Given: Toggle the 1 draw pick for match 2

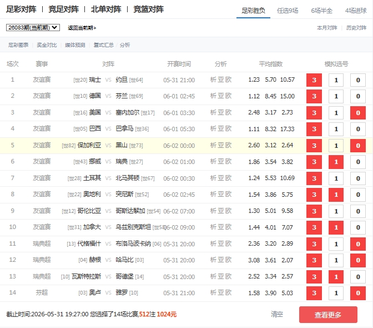Looking at the screenshot, I should (336, 97).
